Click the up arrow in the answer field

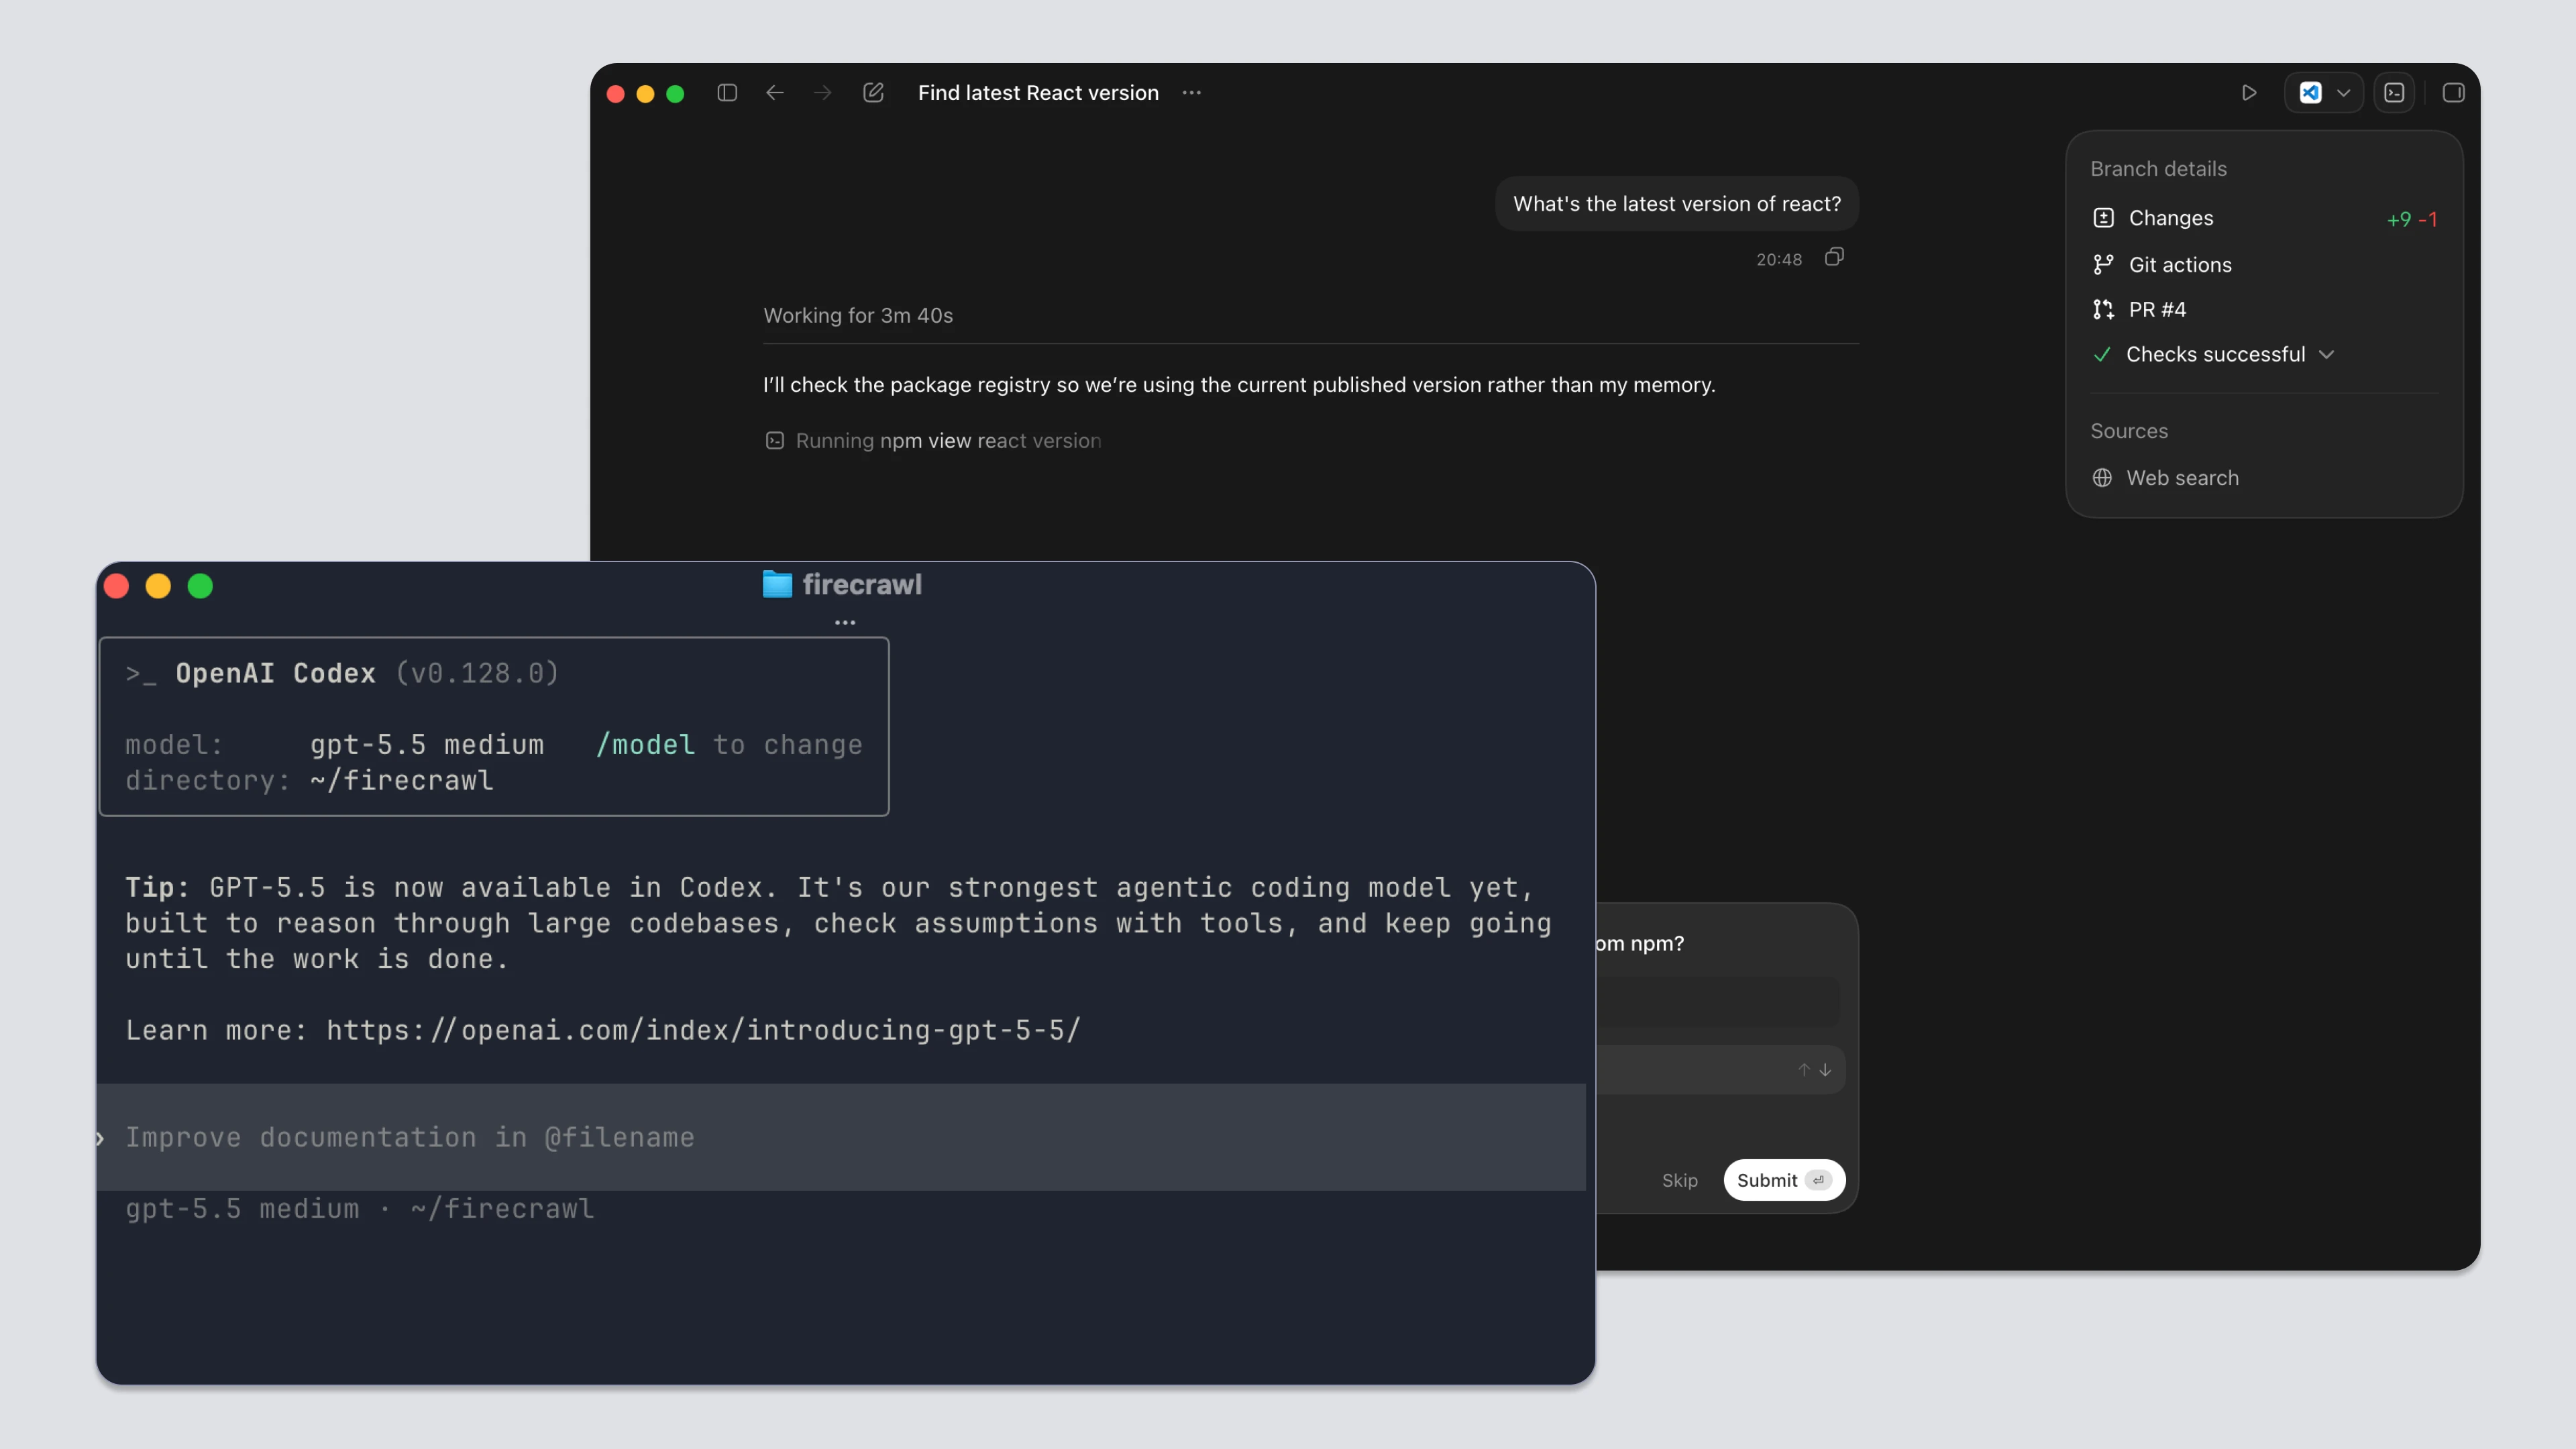[x=1804, y=1070]
